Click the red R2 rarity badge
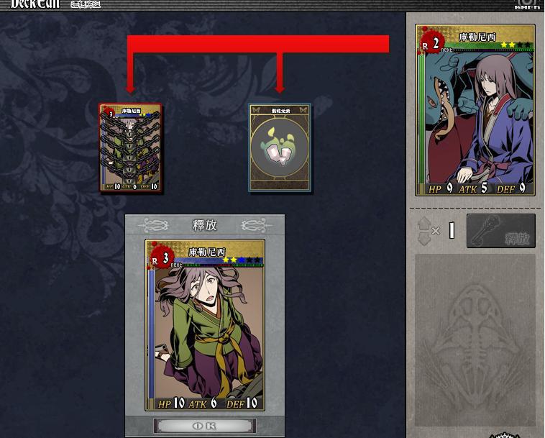 click(x=431, y=43)
